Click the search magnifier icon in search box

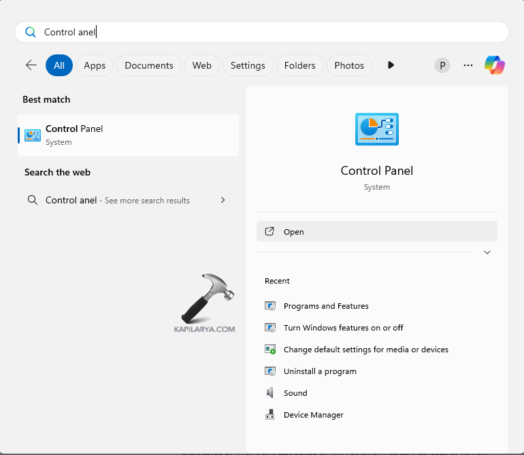[x=31, y=32]
